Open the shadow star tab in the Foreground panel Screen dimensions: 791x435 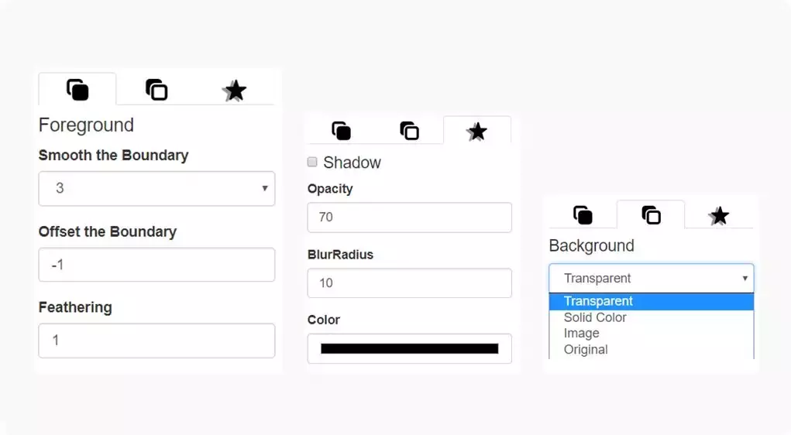pyautogui.click(x=235, y=91)
